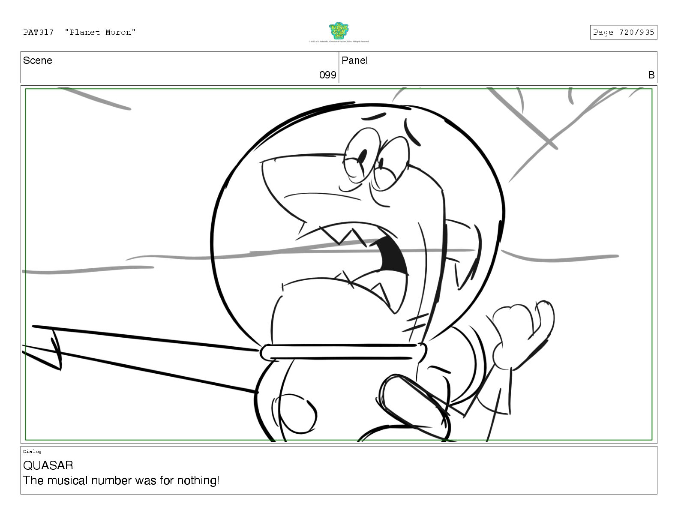Click the 'Page 720/935' box
The image size is (678, 525).
pos(624,32)
